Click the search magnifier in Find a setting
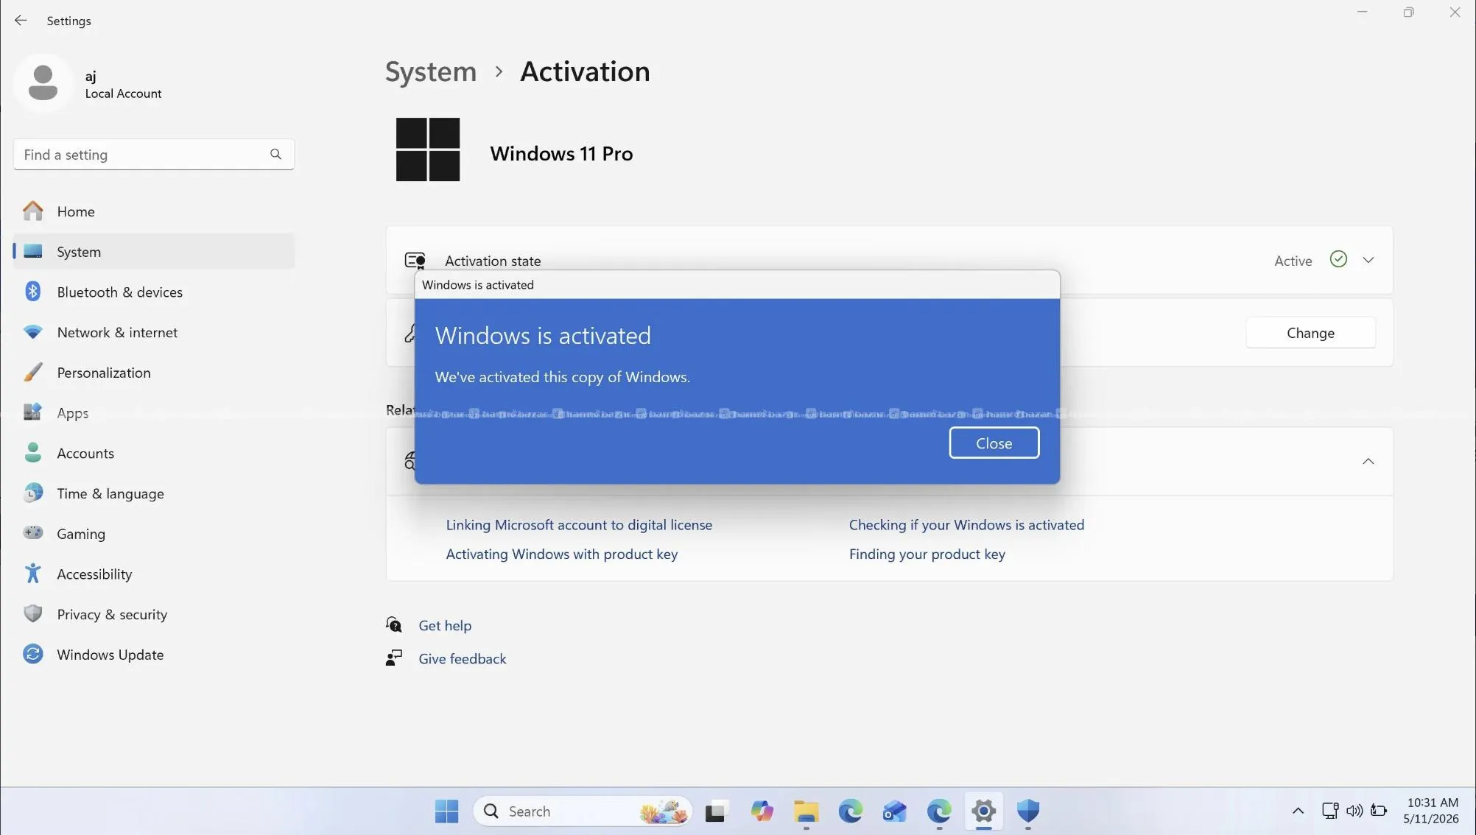The height and width of the screenshot is (835, 1476). click(275, 154)
